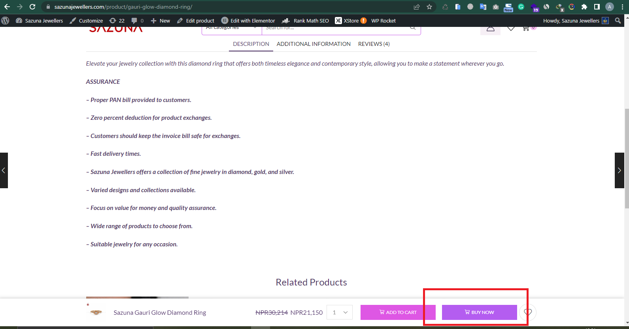Screen dimensions: 629x329
Task: Open WP Rocket menu
Action: click(383, 21)
